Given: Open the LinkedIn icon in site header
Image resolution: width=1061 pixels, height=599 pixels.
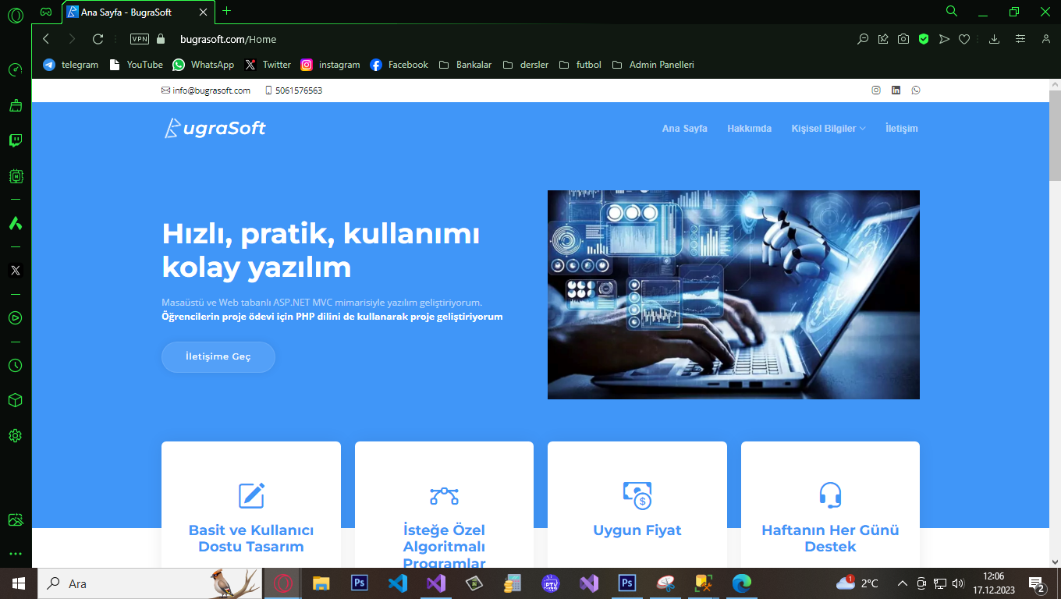Looking at the screenshot, I should 896,90.
